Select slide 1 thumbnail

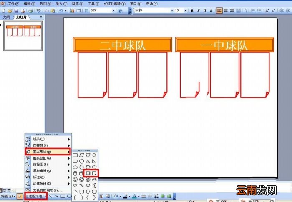click(x=23, y=36)
